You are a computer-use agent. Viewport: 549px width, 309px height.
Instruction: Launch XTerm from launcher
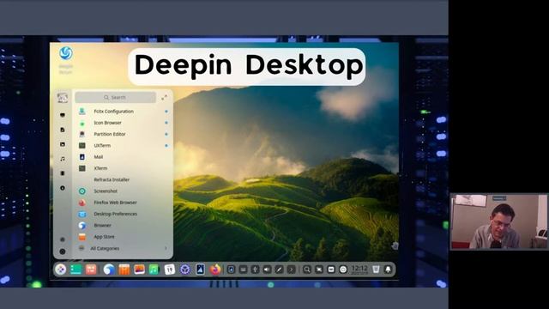click(x=124, y=168)
